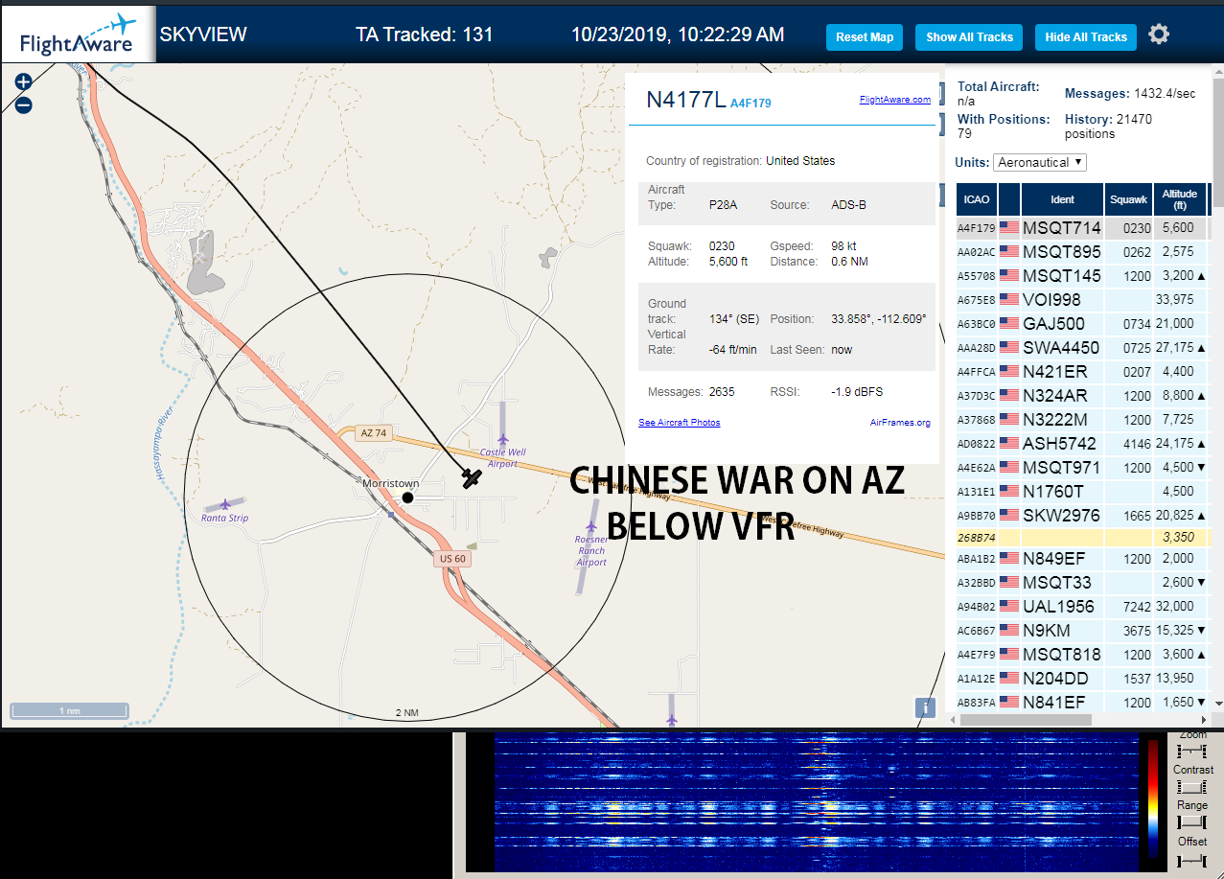Click the US flag in VOI998 row
This screenshot has height=879, width=1224.
1009,300
